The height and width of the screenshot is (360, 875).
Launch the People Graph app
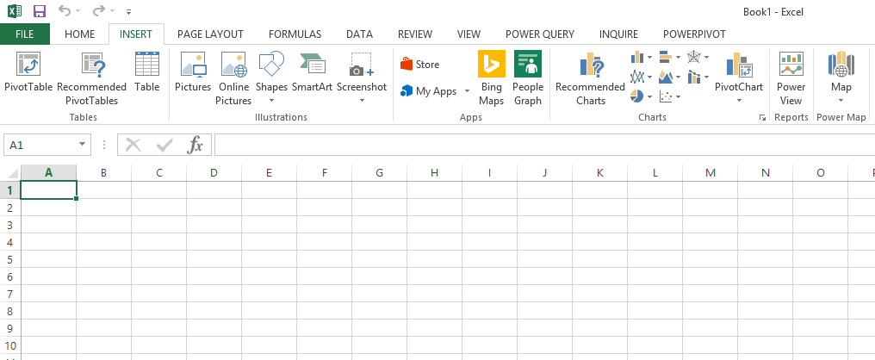tap(528, 78)
